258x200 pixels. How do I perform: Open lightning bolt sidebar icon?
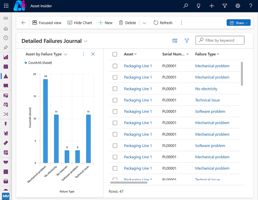point(6,124)
